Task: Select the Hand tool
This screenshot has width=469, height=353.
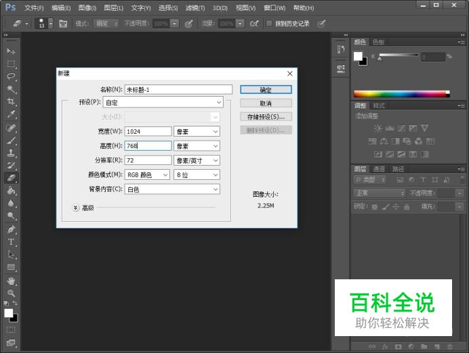Action: point(11,281)
